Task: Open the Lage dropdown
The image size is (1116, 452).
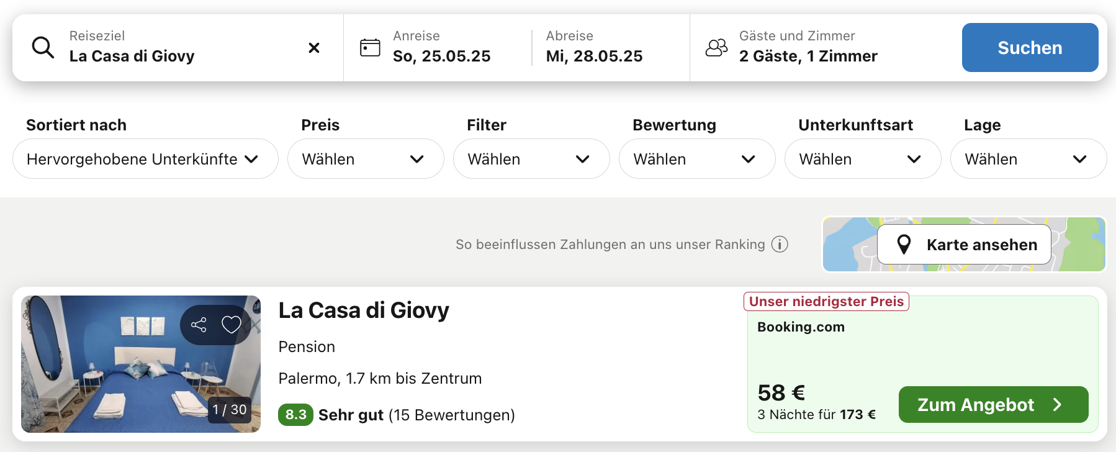Action: [1028, 159]
